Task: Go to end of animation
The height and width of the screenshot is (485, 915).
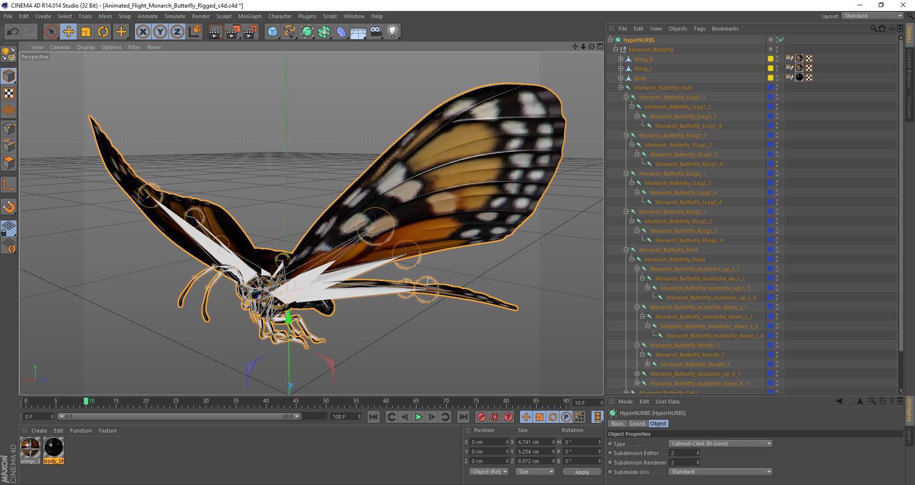Action: pos(463,417)
